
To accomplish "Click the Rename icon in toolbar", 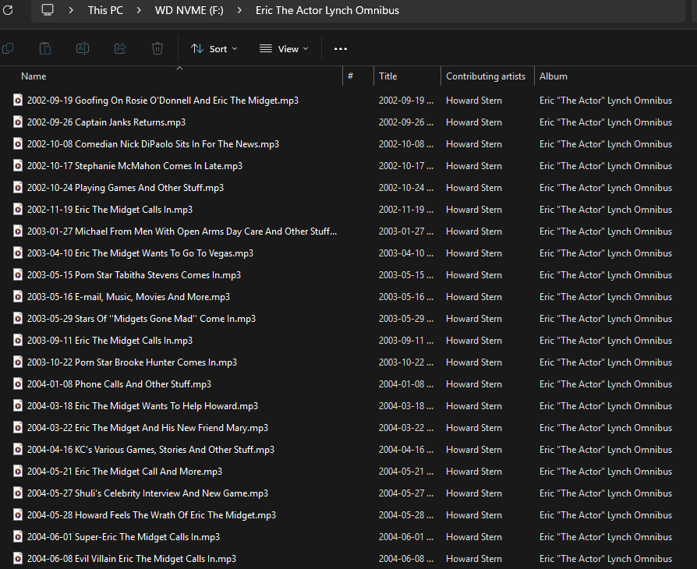I will pos(83,48).
